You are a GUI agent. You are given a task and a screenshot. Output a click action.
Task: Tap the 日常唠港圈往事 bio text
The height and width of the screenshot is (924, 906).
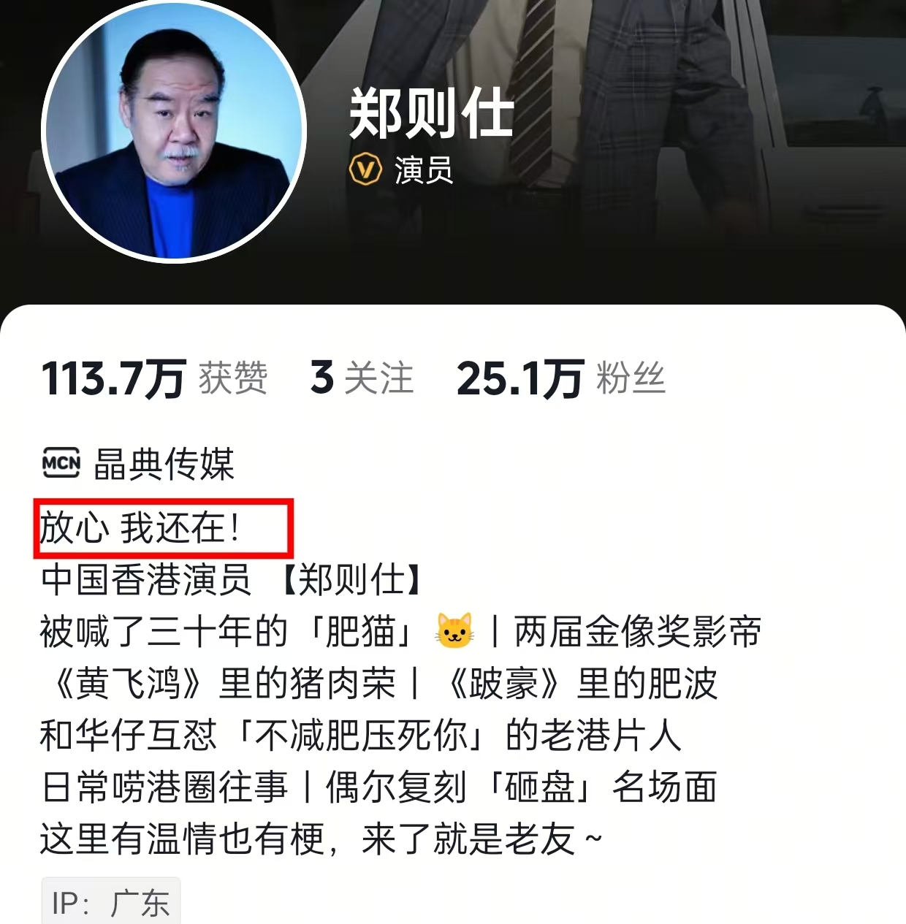point(164,787)
